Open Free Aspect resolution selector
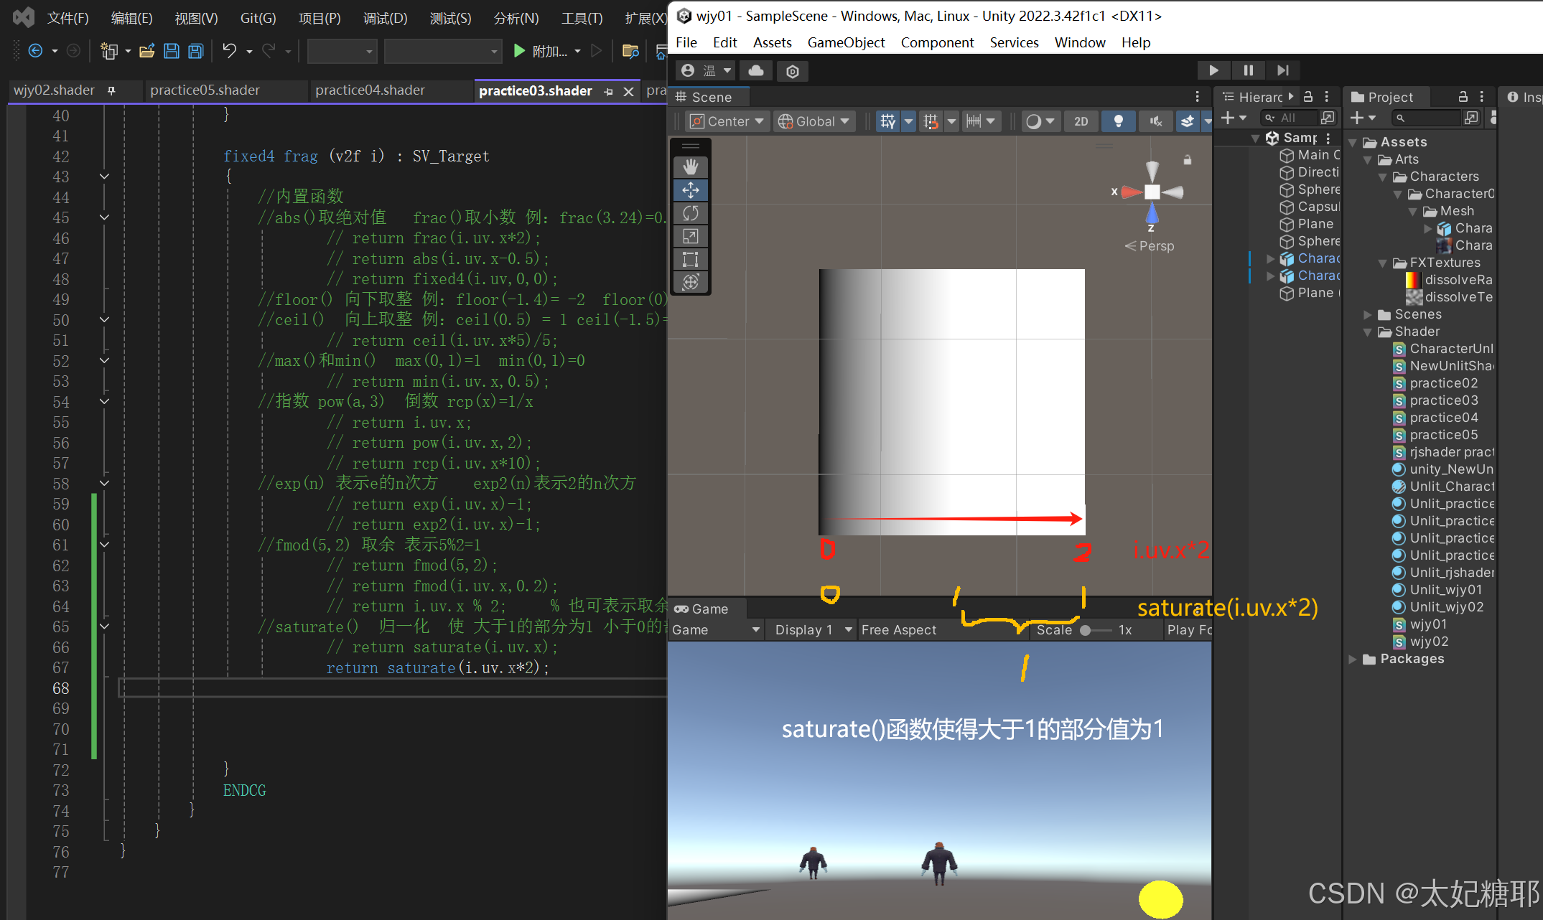 [x=898, y=629]
